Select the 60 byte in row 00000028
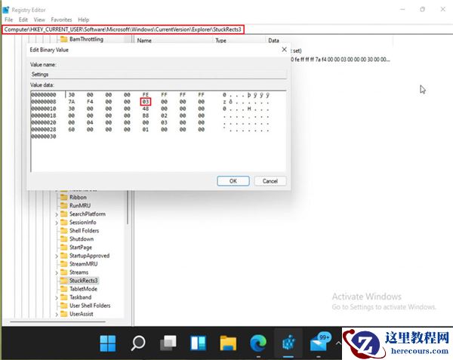The height and width of the screenshot is (360, 453). 72,129
